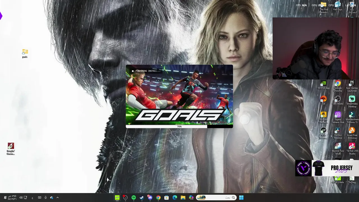This screenshot has height=202, width=359.
Task: Open Microsoft 365 Copilot from taskbar
Action: 191,198
